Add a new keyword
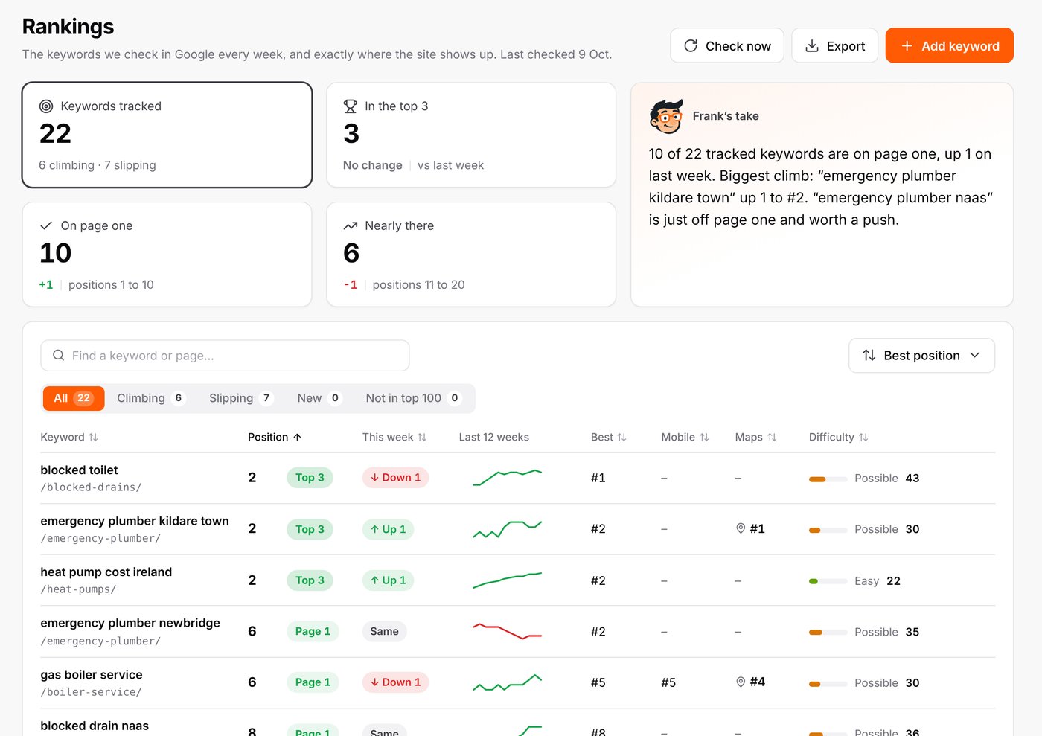 [x=949, y=45]
